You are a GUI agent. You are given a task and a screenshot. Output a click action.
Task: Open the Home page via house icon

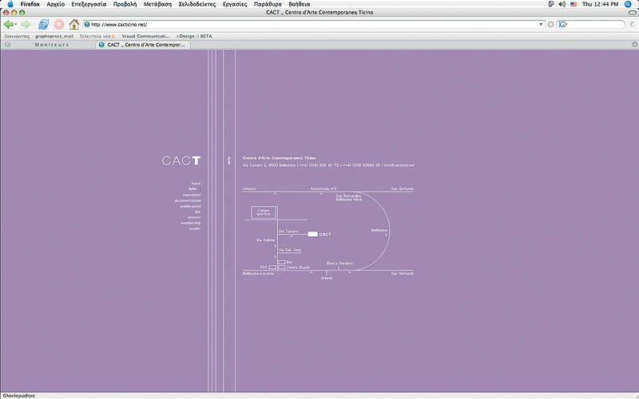73,25
